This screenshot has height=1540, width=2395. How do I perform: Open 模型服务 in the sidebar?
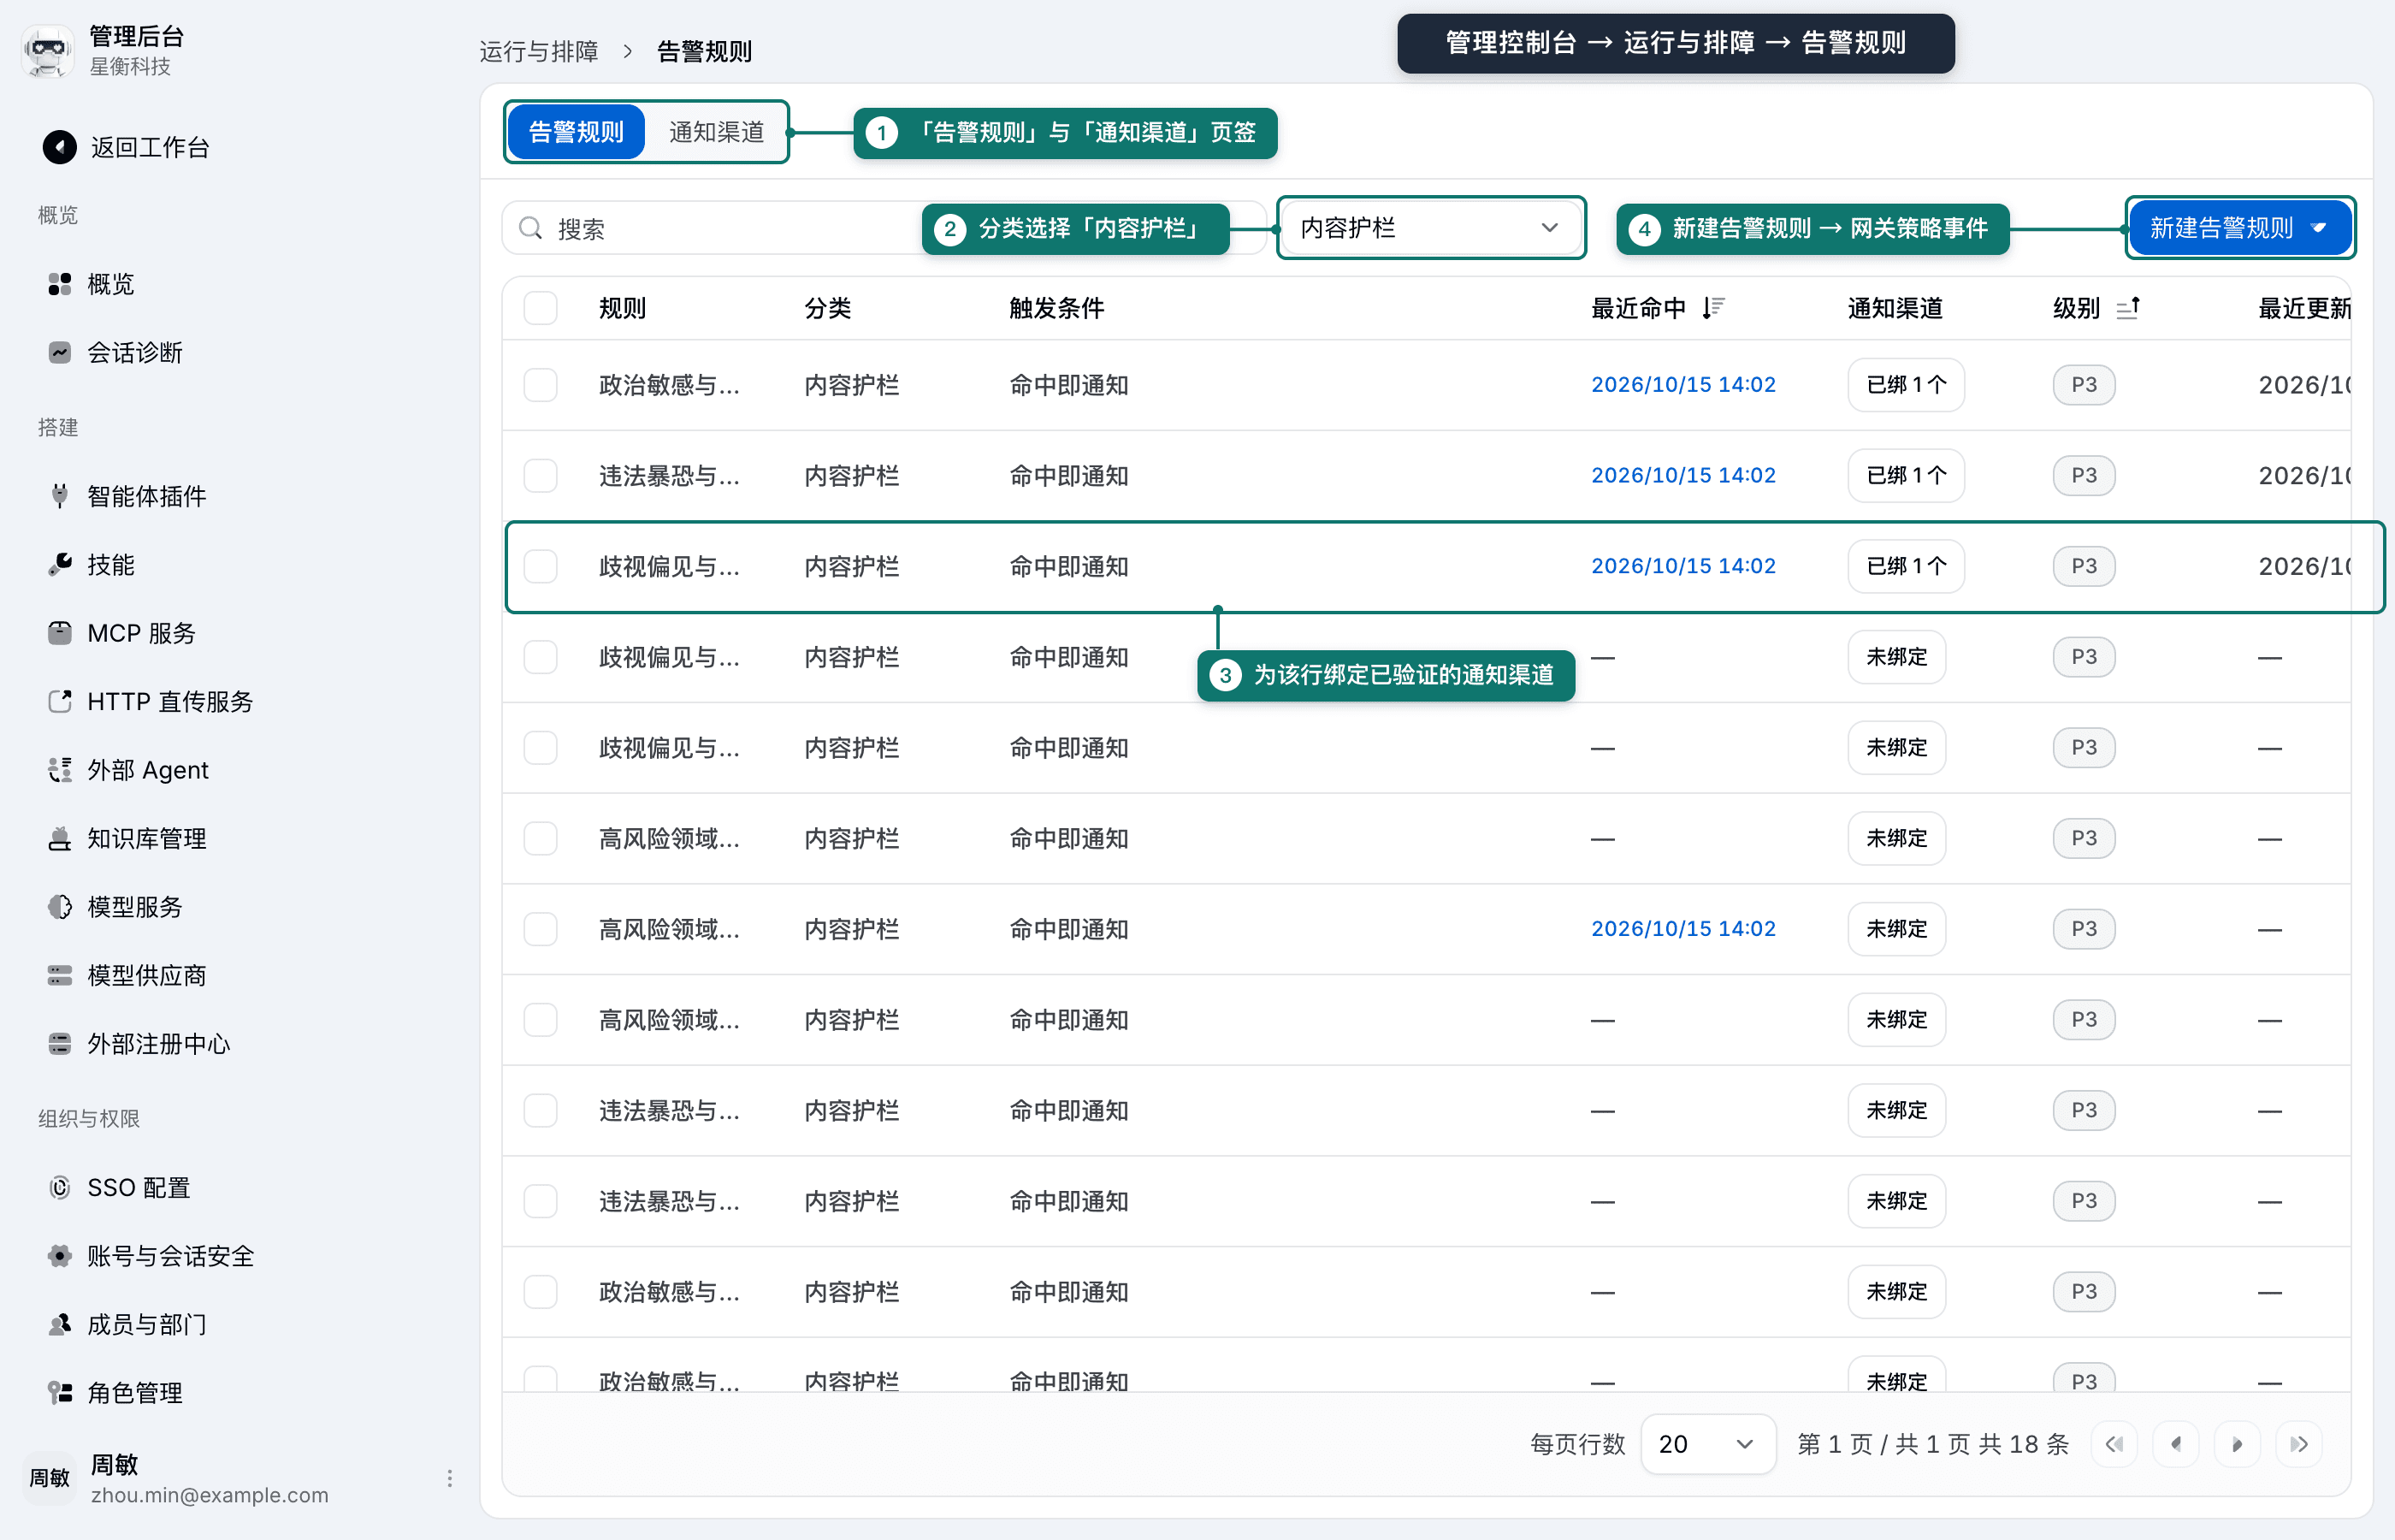[x=134, y=907]
